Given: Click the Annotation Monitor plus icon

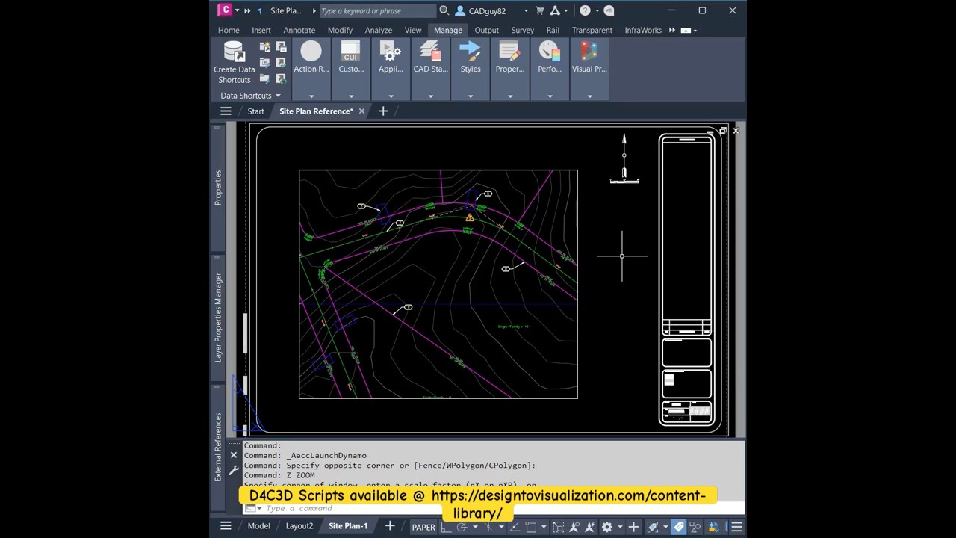Looking at the screenshot, I should click(633, 527).
